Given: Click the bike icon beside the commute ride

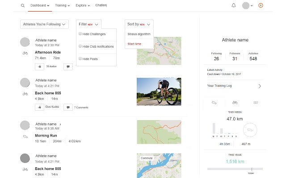Looking at the screenshot, I should [x=25, y=170].
